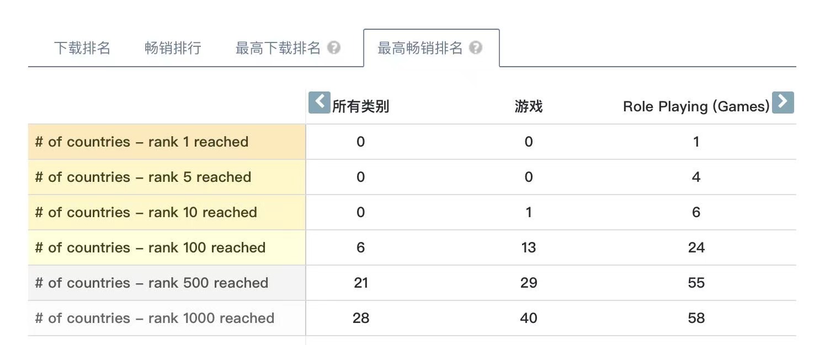
Task: Click the help icon beside 最高下载排名
Action: (x=333, y=48)
